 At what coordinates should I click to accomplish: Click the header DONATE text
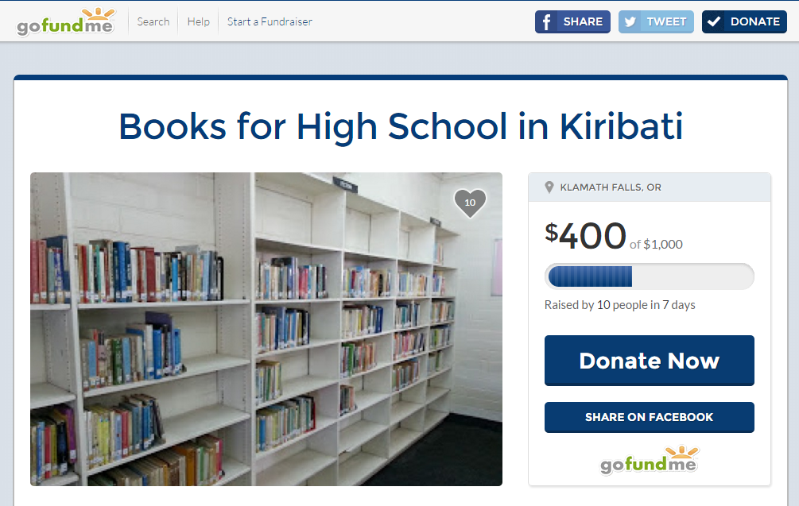tap(755, 21)
